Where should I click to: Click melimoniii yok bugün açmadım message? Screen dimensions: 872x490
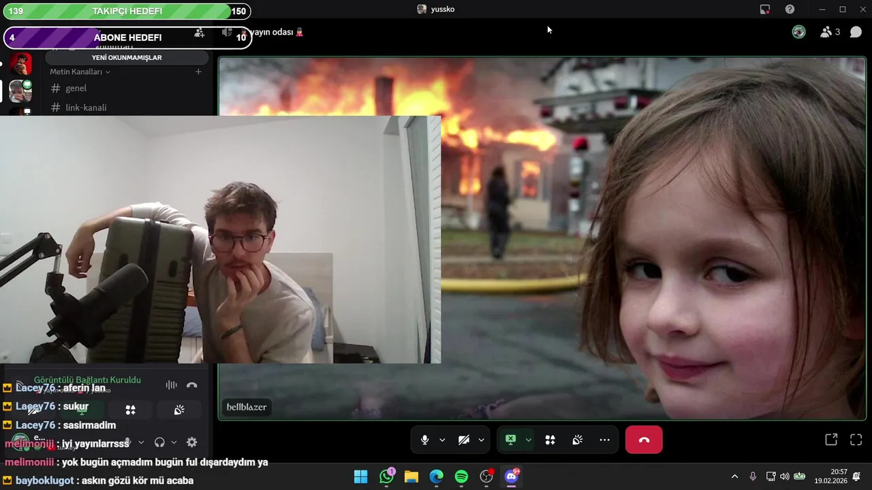click(136, 462)
